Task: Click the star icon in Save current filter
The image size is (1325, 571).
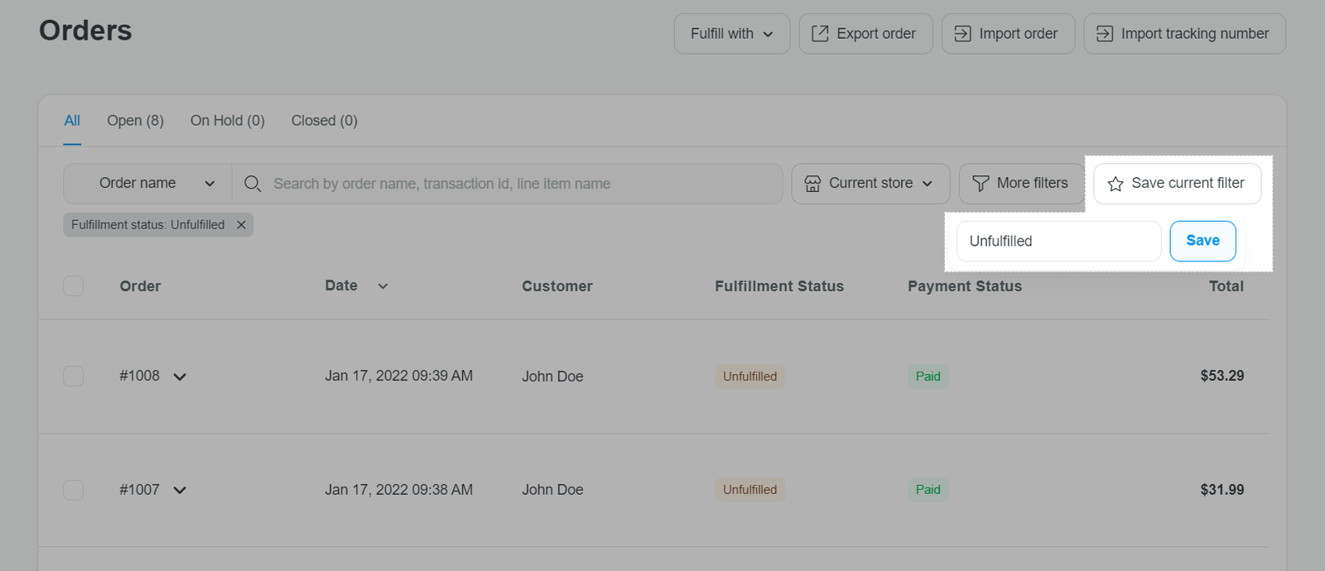Action: tap(1115, 184)
